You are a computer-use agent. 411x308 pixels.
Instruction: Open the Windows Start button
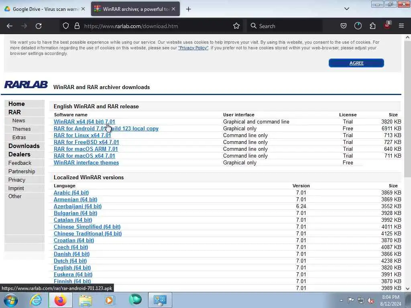[x=11, y=300]
